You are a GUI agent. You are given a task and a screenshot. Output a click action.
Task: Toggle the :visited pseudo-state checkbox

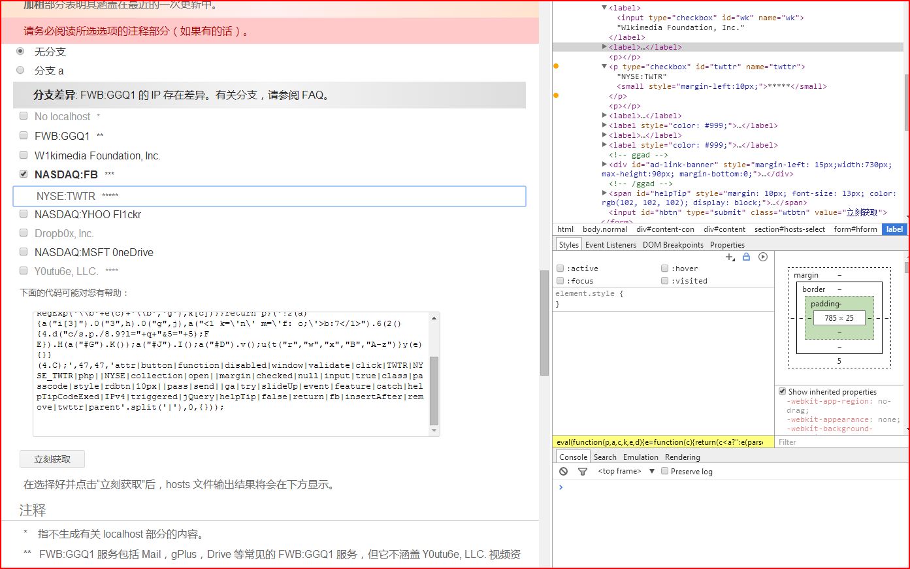coord(664,280)
